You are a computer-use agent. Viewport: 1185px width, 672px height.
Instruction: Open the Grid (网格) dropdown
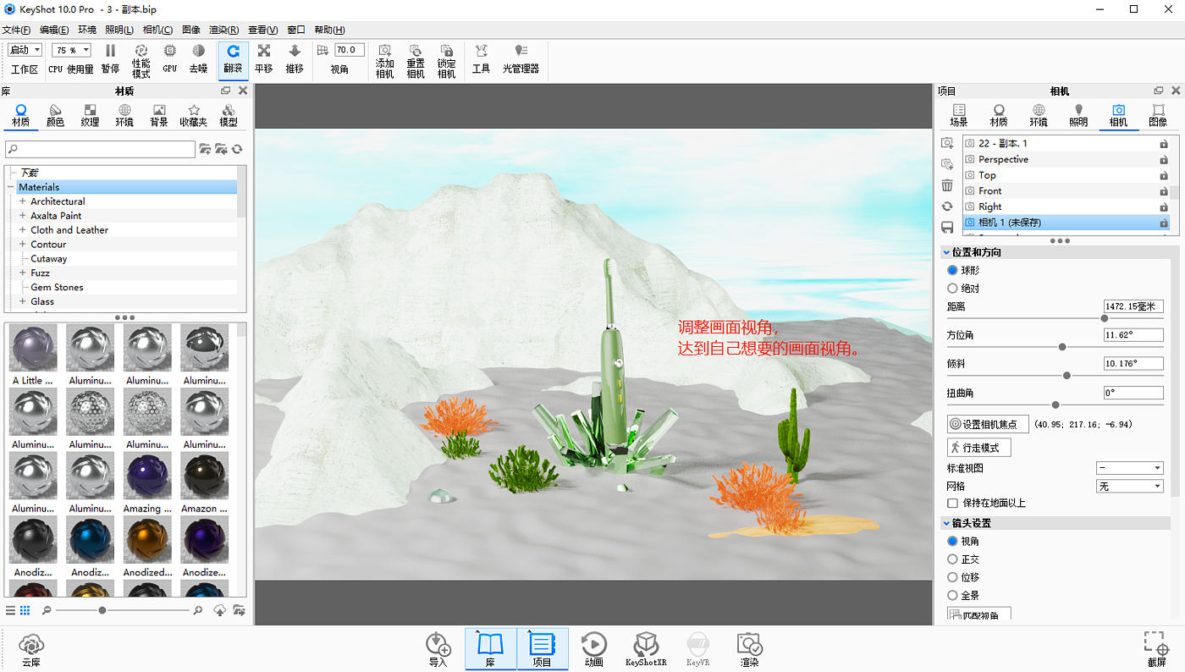[x=1129, y=487]
